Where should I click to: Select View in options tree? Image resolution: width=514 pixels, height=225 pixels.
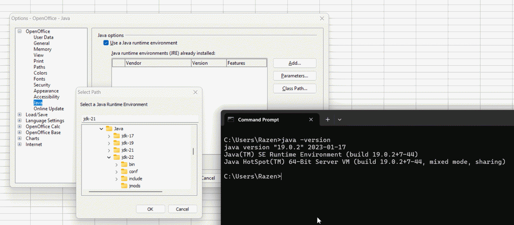click(x=39, y=55)
